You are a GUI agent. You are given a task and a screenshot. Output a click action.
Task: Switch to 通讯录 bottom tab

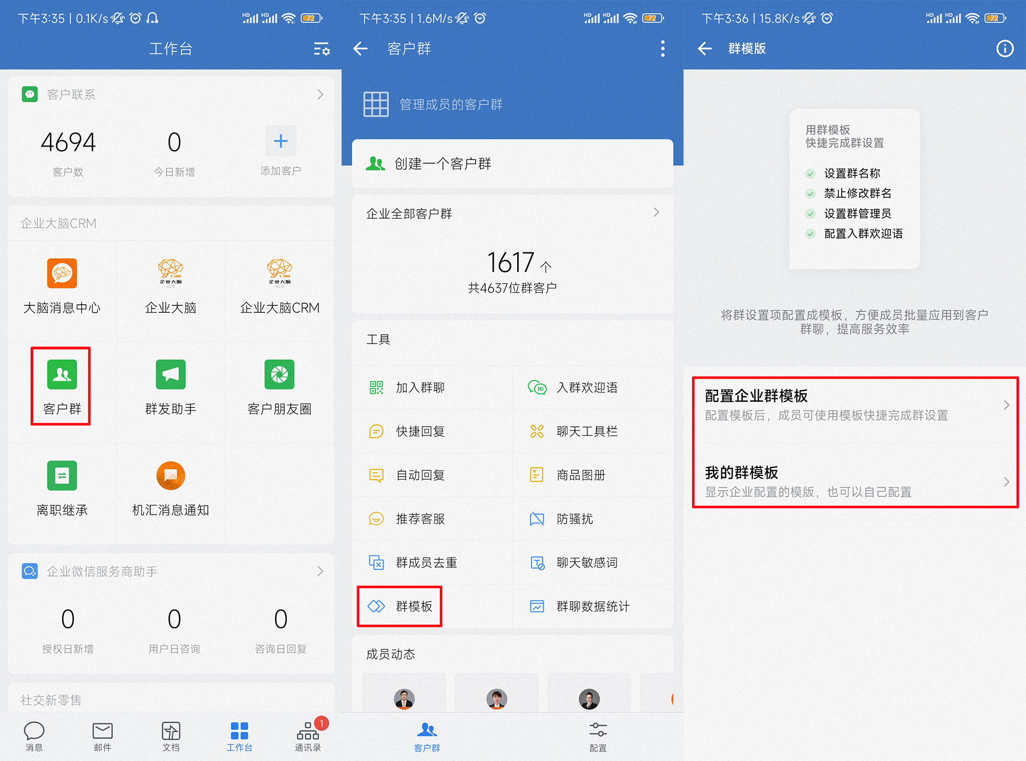(x=308, y=736)
